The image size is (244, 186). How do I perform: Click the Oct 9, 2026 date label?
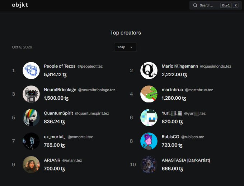22,47
